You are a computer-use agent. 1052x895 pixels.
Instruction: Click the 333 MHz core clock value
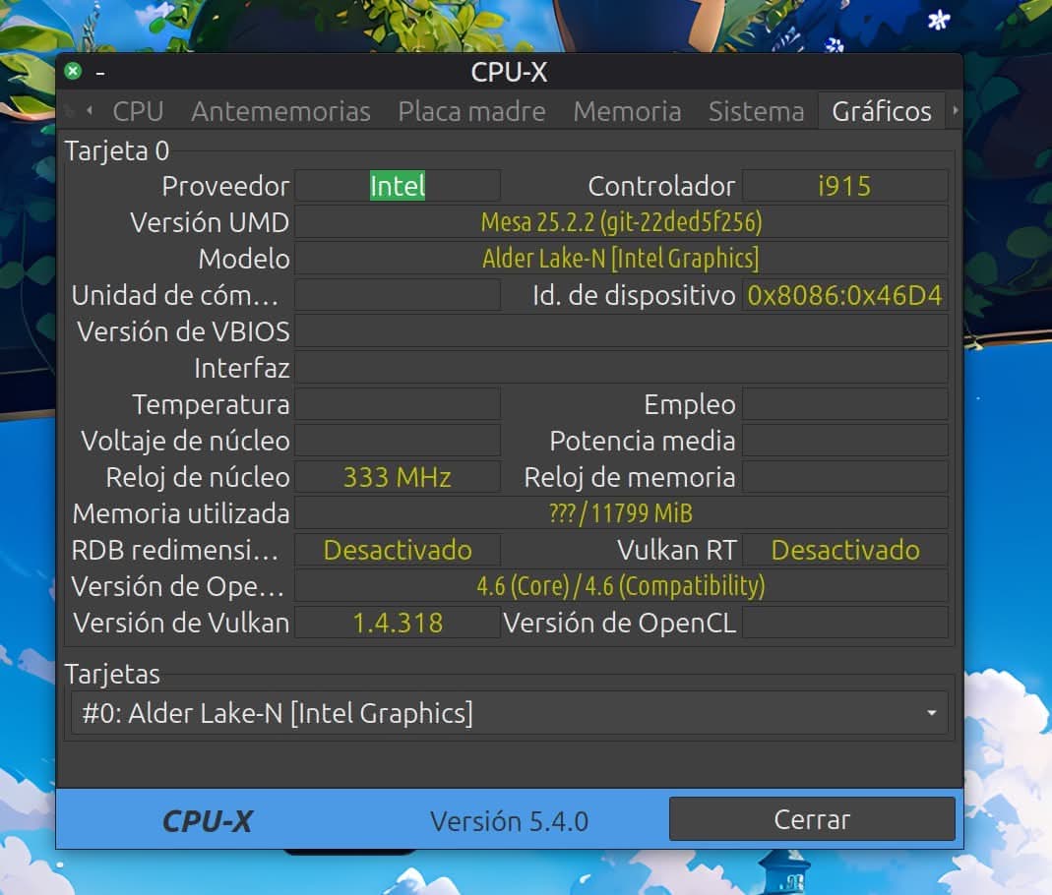pos(398,477)
